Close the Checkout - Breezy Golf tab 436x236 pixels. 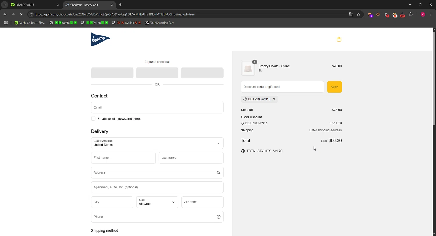pos(112,5)
